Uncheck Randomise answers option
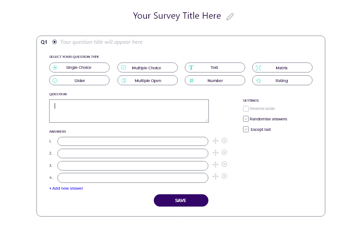Viewport: 364px width, 228px height. click(x=246, y=119)
